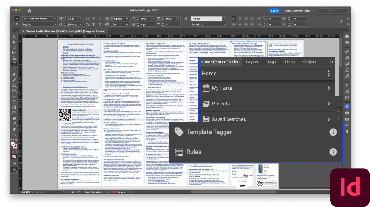Select the Hand tool
The image size is (370, 207).
pyautogui.click(x=14, y=129)
